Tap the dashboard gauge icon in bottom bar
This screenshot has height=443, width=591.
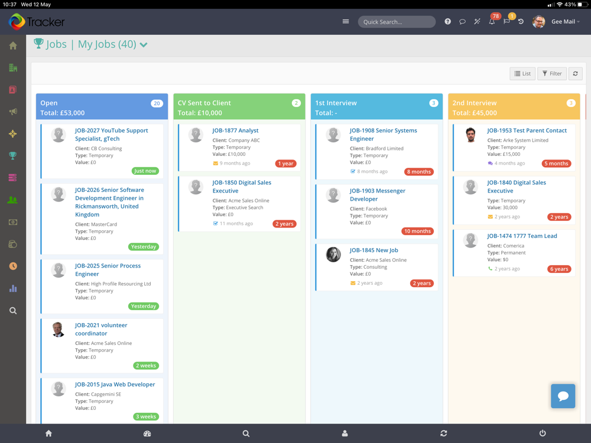[x=147, y=433]
